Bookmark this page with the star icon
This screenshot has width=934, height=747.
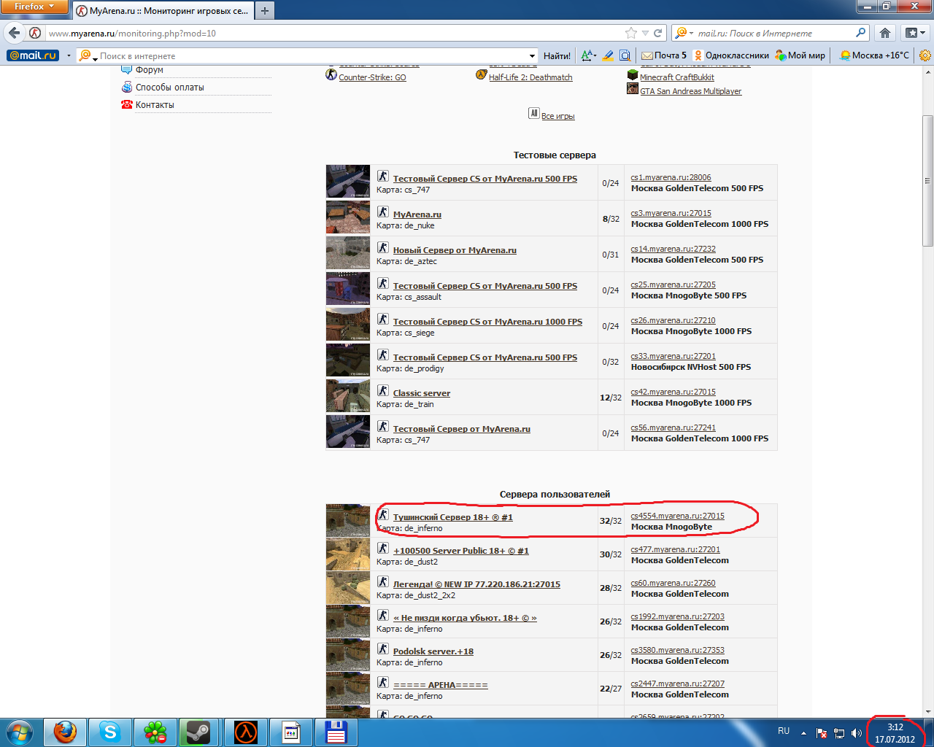[631, 33]
